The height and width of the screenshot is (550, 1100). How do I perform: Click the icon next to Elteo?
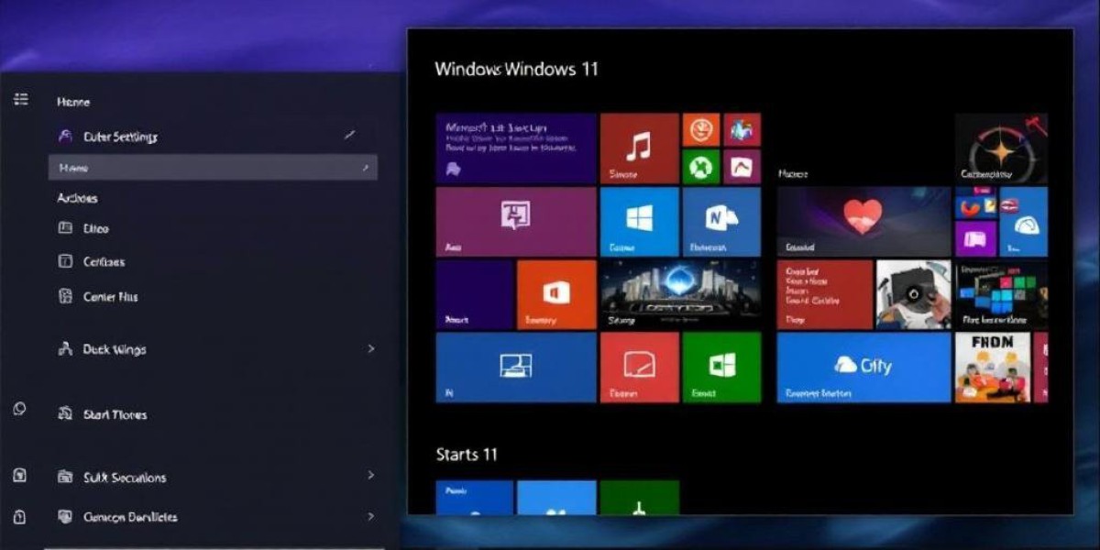coord(65,228)
